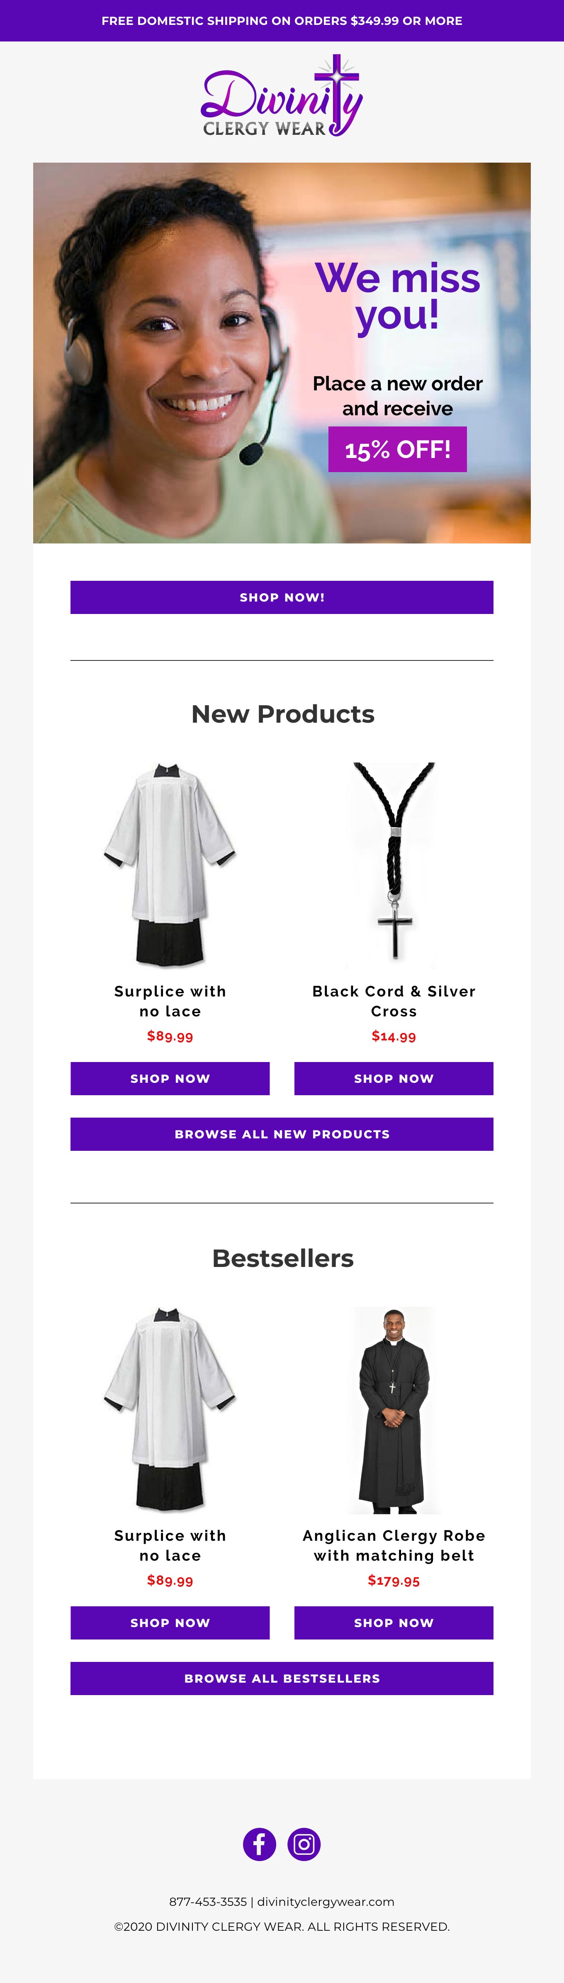Click the free domestic shipping banner
This screenshot has width=564, height=1983.
coord(282,21)
